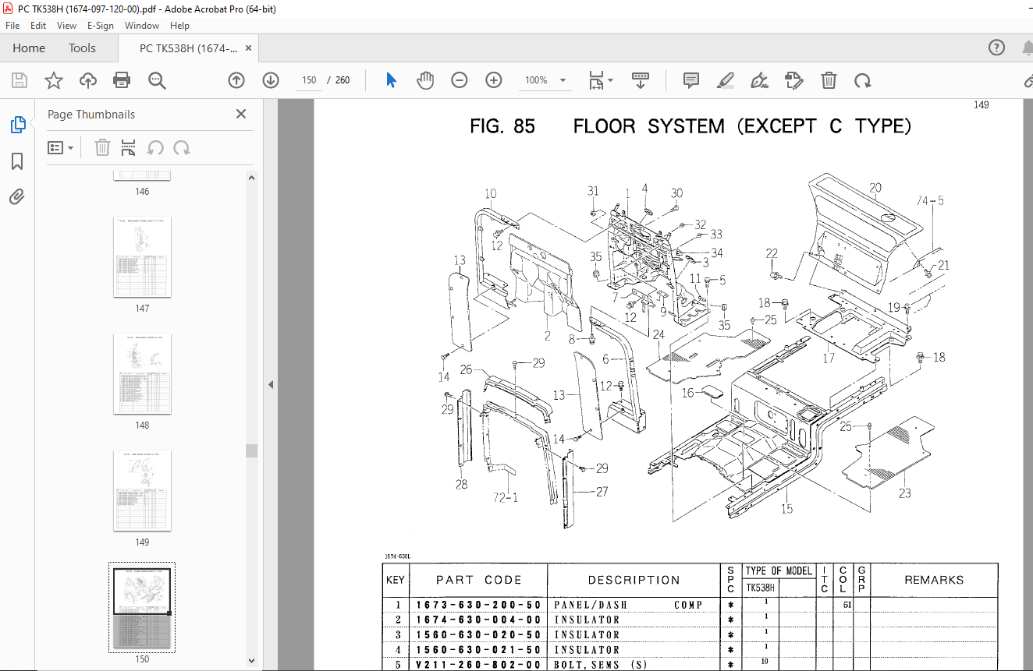
Task: Toggle the Page Thumbnails panel icon
Action: [17, 125]
